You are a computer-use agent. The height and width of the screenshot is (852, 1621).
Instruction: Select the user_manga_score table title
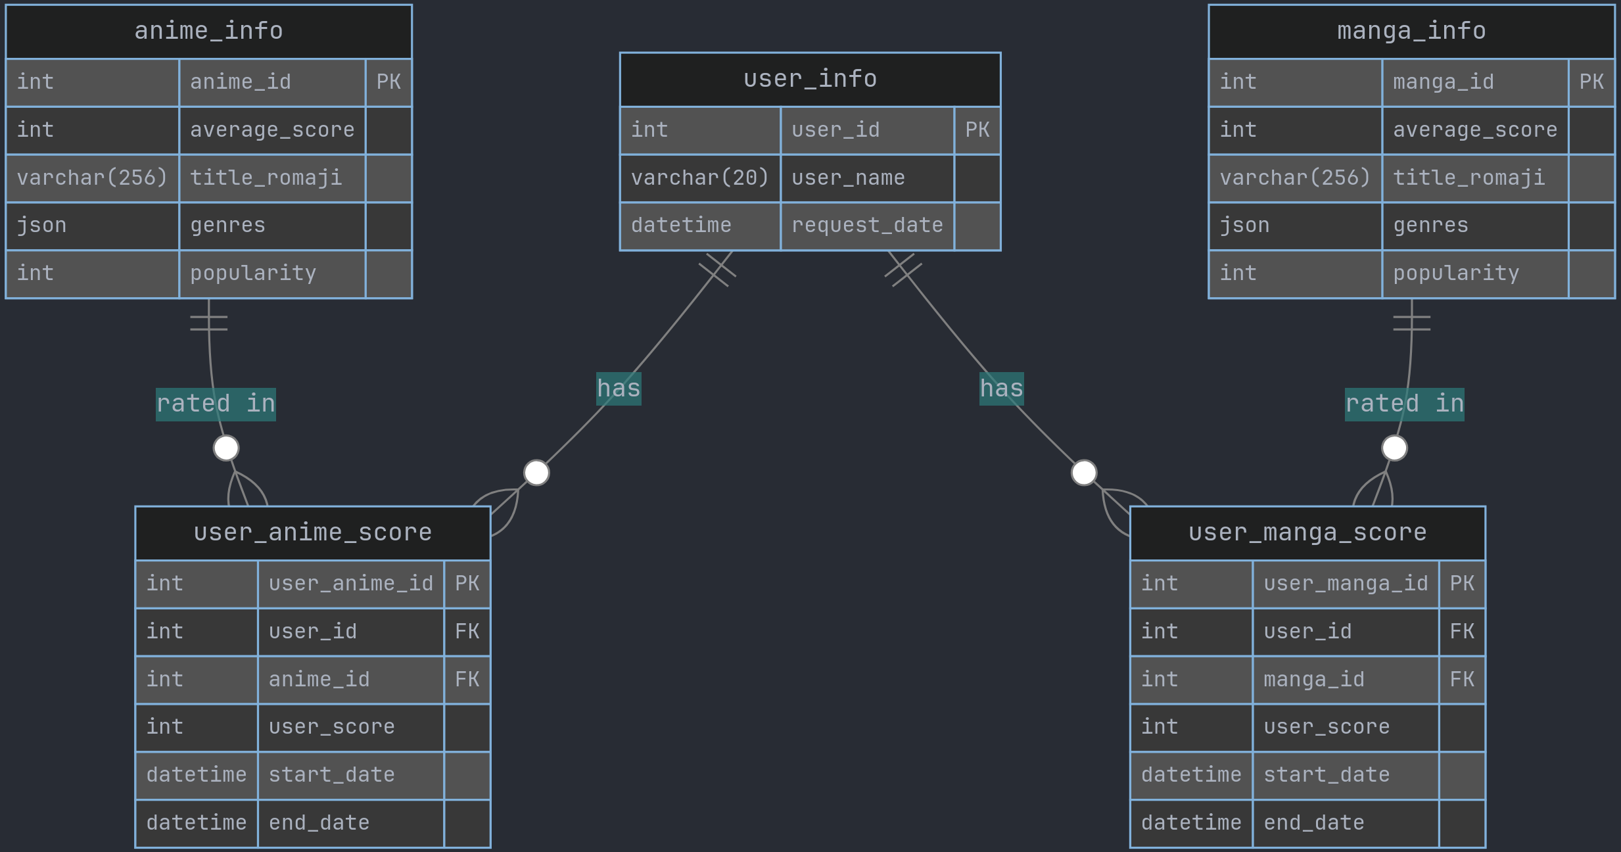pyautogui.click(x=1307, y=532)
